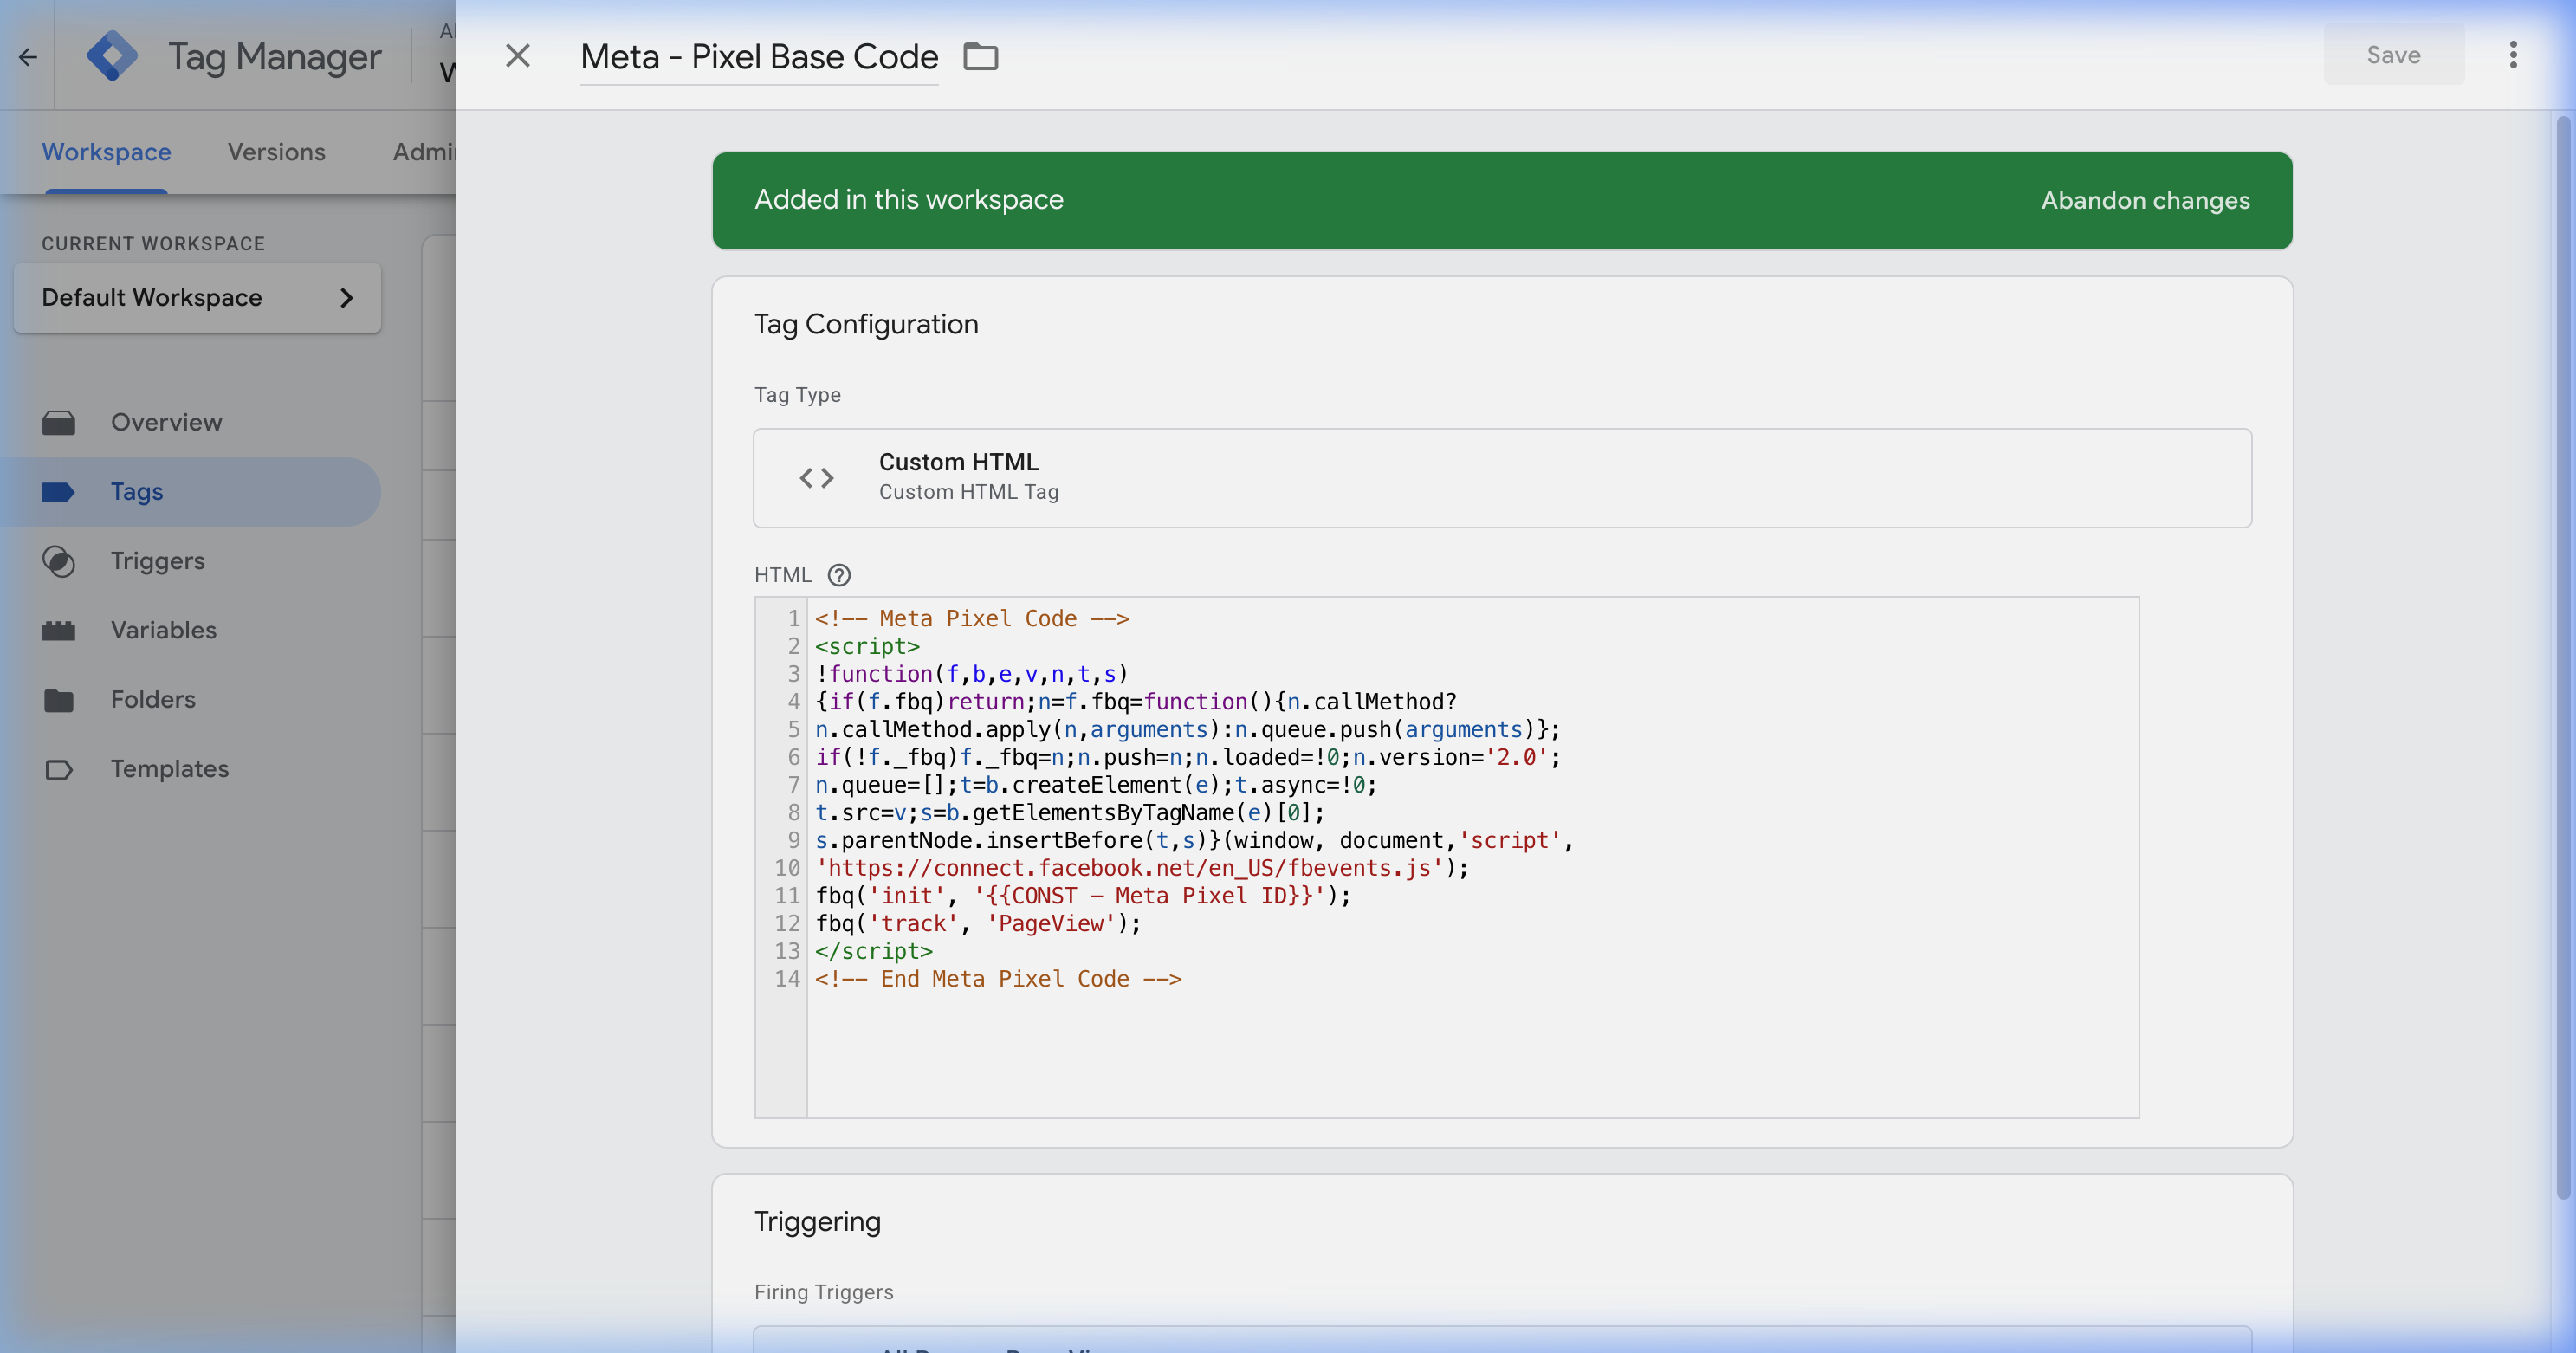Viewport: 2576px width, 1353px height.
Task: Click the Variables sidebar icon
Action: pyautogui.click(x=60, y=630)
